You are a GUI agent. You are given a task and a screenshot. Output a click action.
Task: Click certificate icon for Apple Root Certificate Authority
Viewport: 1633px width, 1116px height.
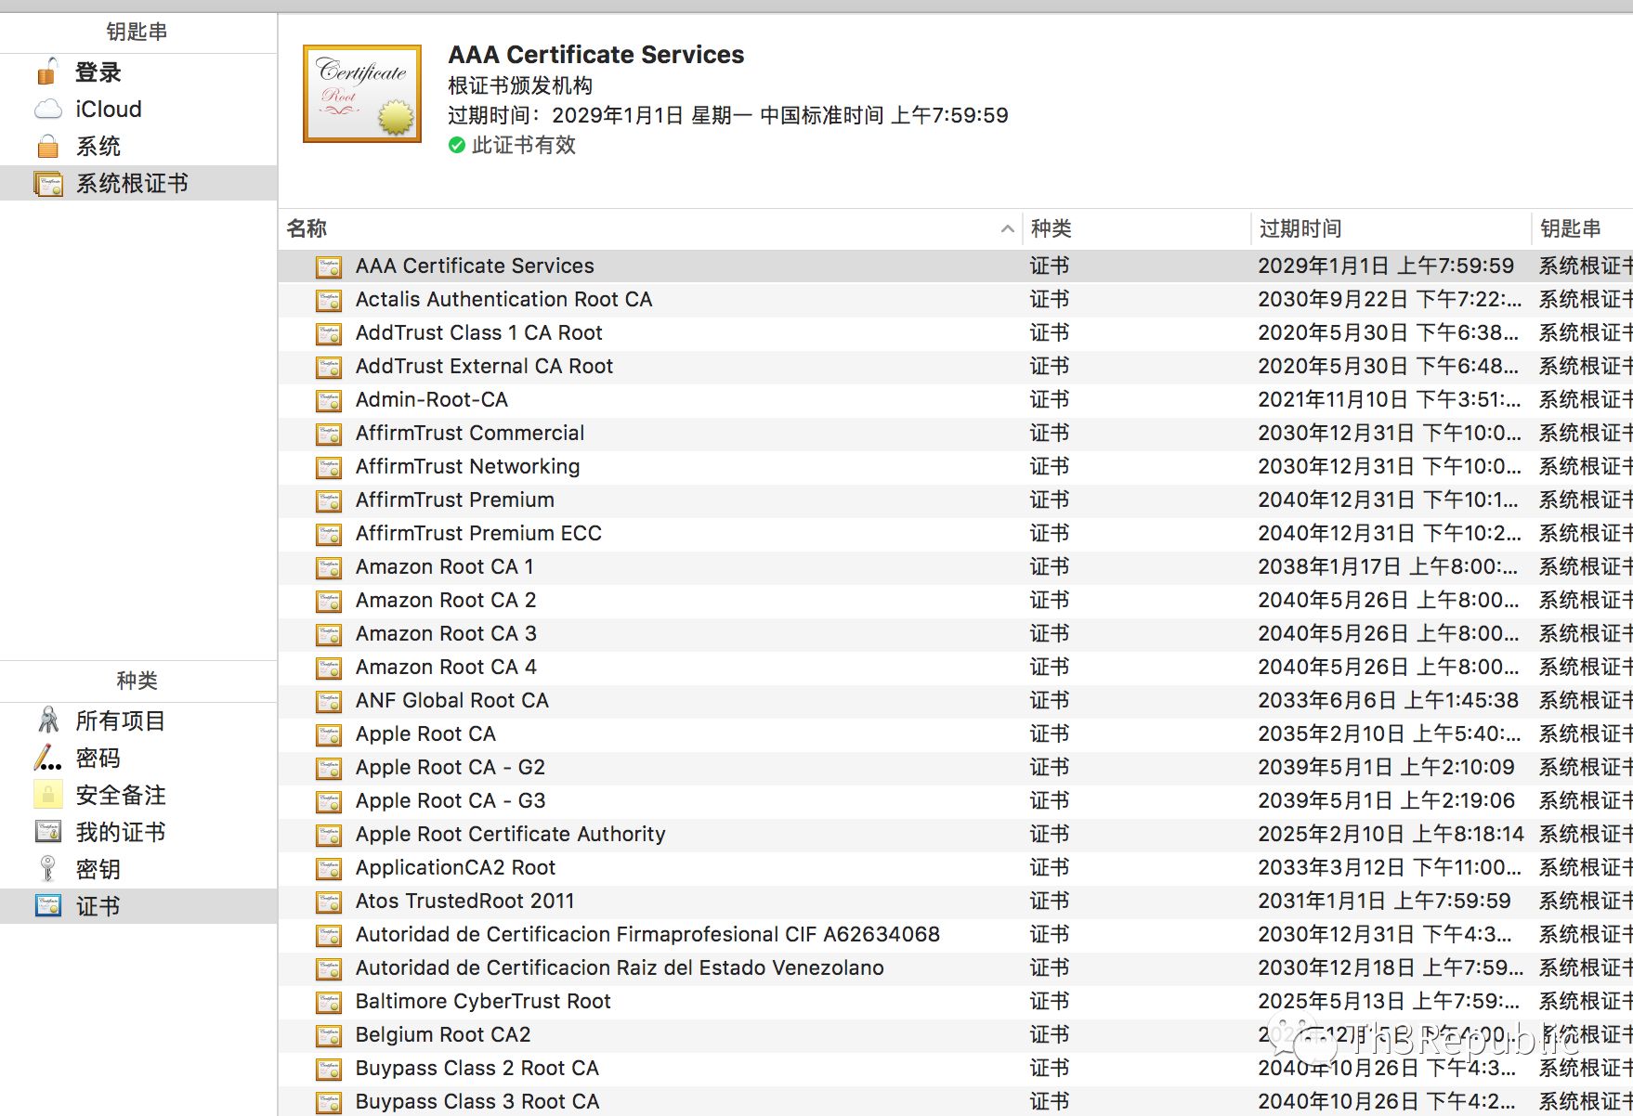click(x=329, y=835)
